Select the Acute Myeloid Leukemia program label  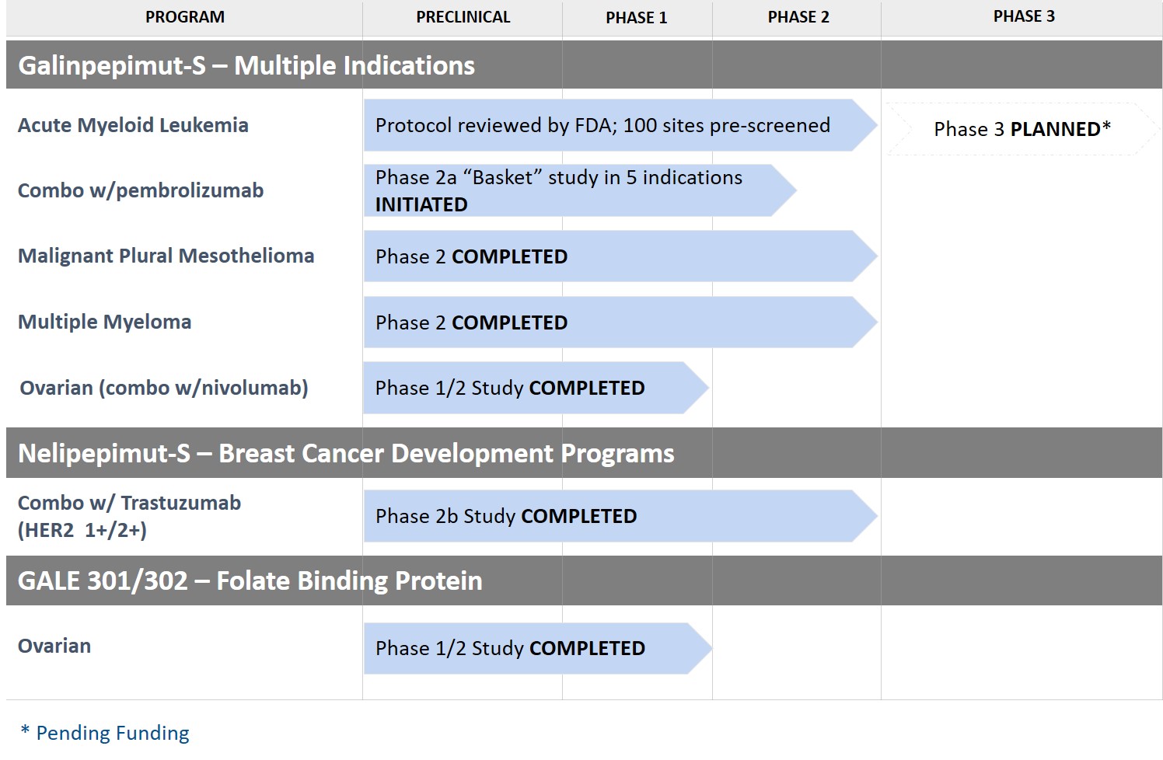(x=133, y=125)
